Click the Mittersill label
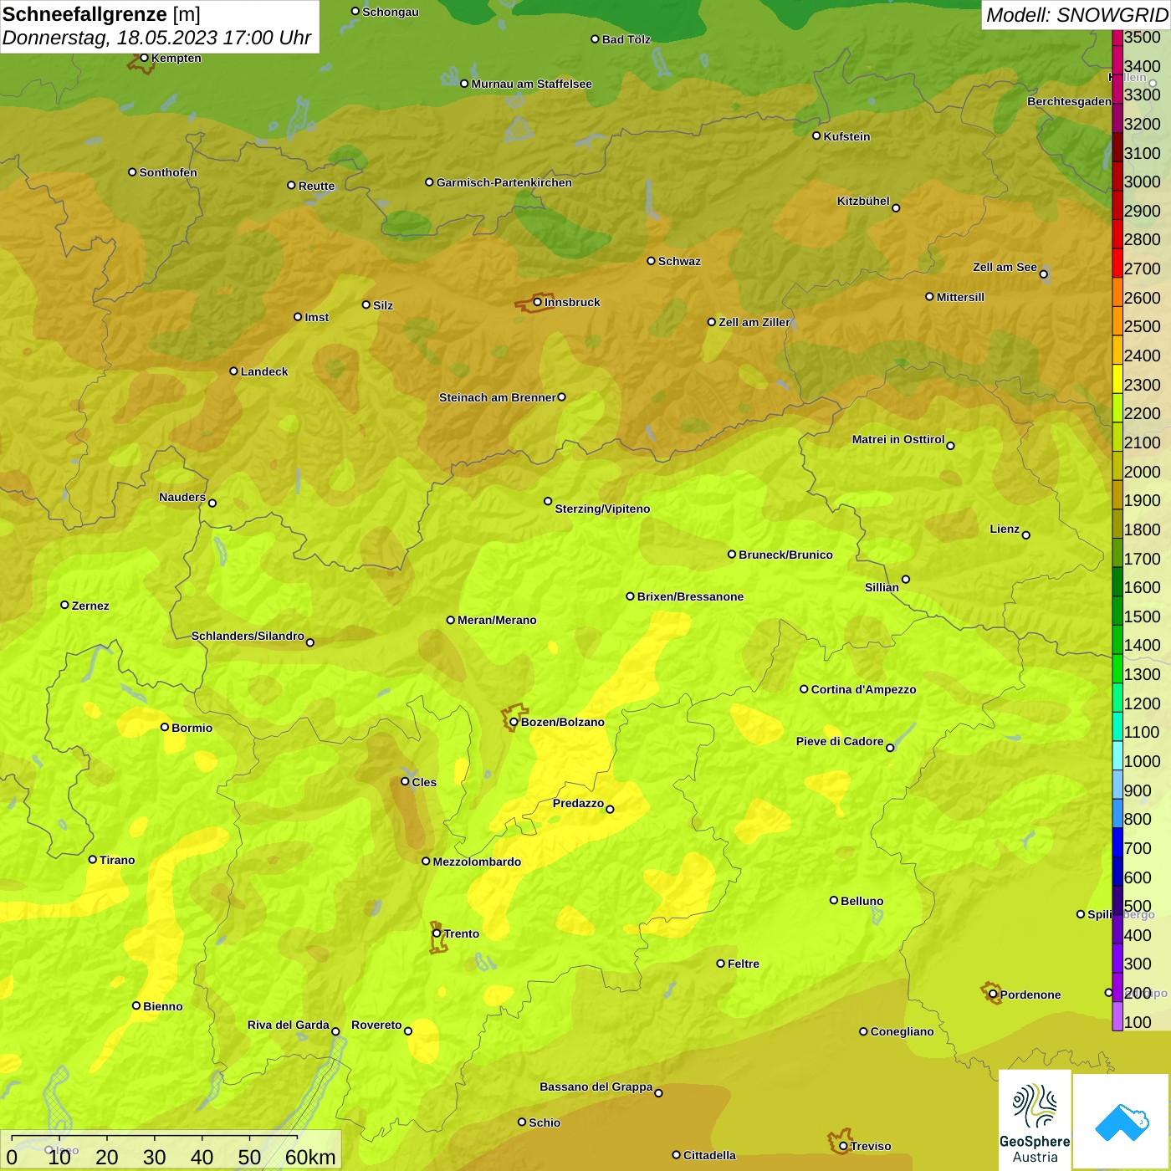1171x1171 pixels. (x=960, y=297)
